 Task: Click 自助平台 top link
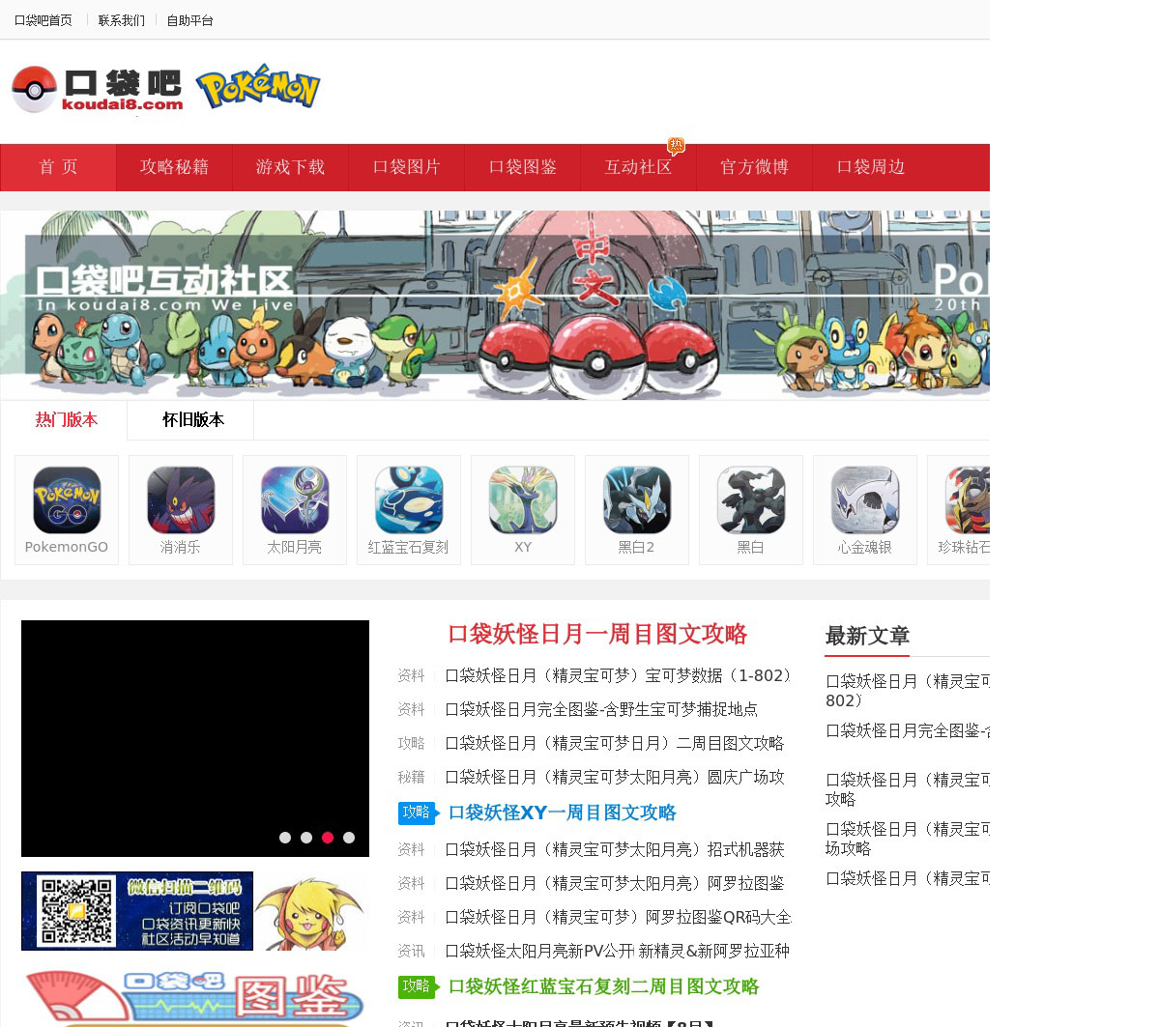[x=190, y=20]
